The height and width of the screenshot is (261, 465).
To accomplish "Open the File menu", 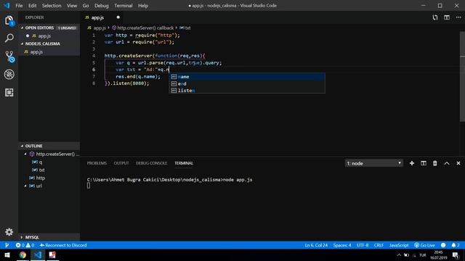I will click(19, 6).
